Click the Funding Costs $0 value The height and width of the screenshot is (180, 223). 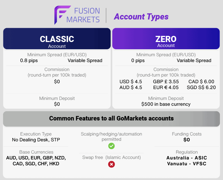(186, 140)
